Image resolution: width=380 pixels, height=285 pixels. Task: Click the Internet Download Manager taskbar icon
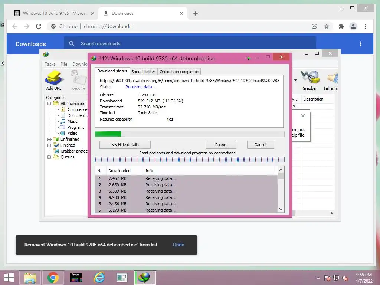[x=144, y=278]
